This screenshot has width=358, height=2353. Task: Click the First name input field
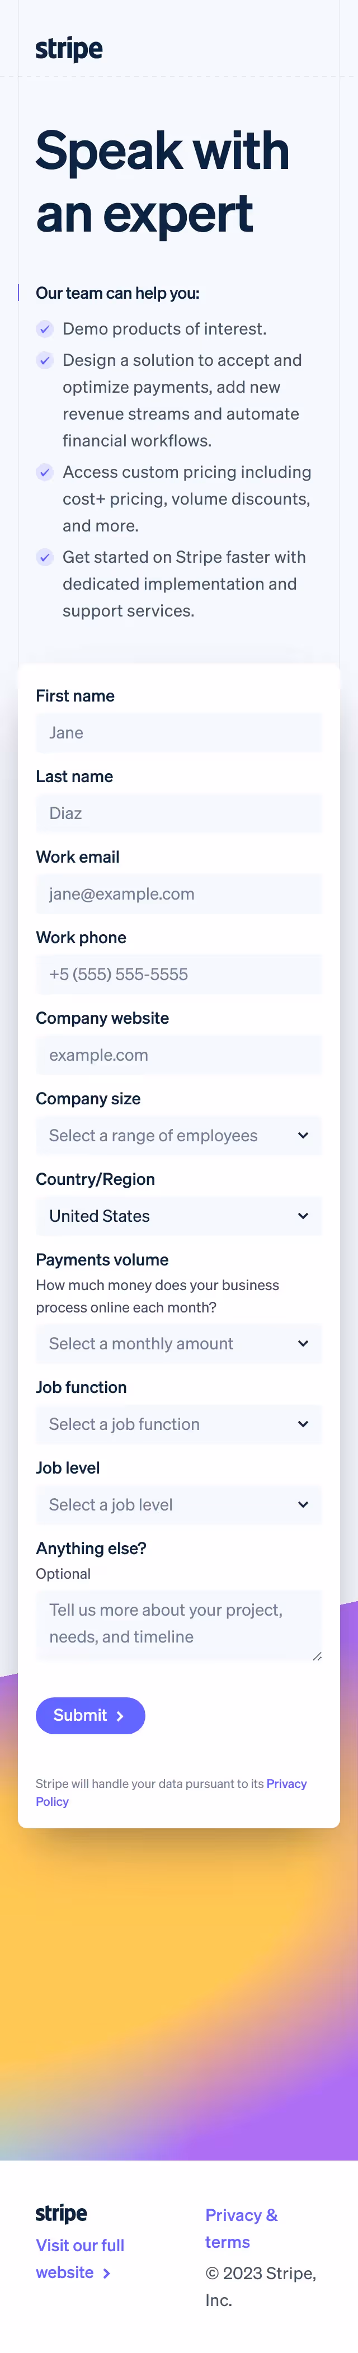click(x=179, y=732)
